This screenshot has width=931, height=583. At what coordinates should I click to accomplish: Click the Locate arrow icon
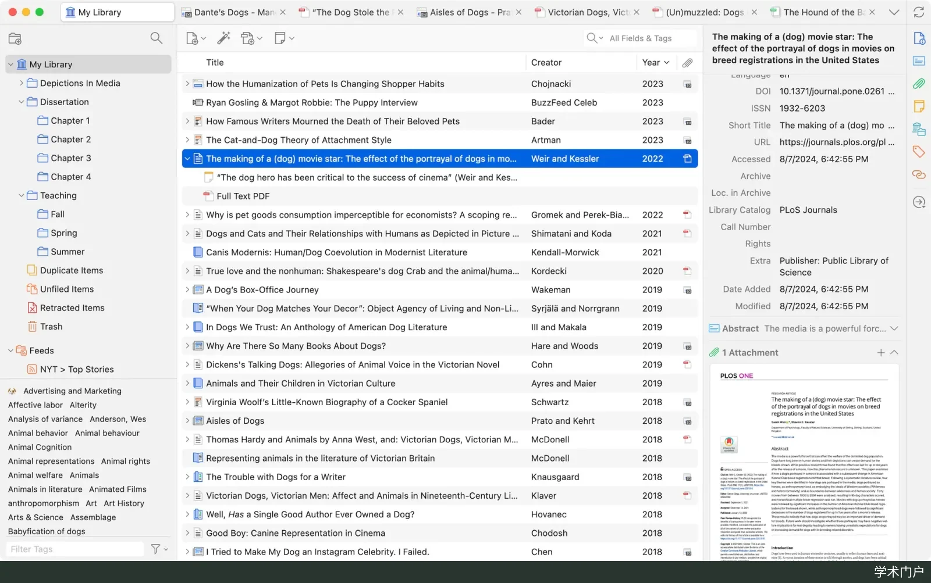tap(919, 202)
